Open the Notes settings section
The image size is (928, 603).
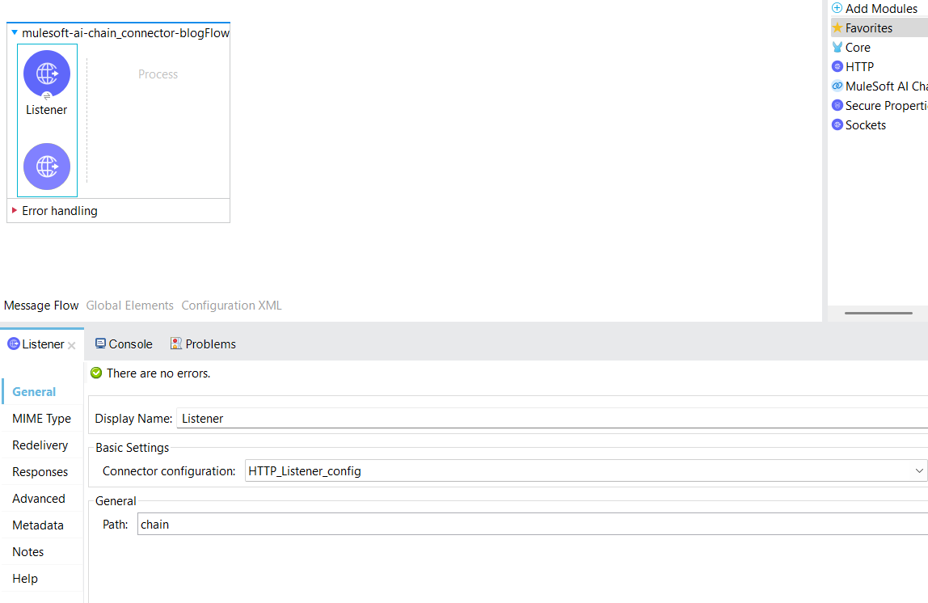27,551
